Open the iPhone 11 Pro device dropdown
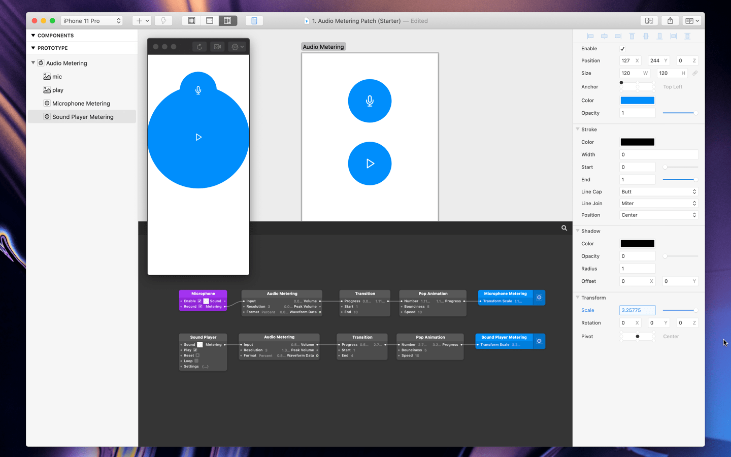 (x=91, y=20)
